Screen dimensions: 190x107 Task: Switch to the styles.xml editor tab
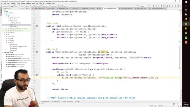tap(76, 9)
